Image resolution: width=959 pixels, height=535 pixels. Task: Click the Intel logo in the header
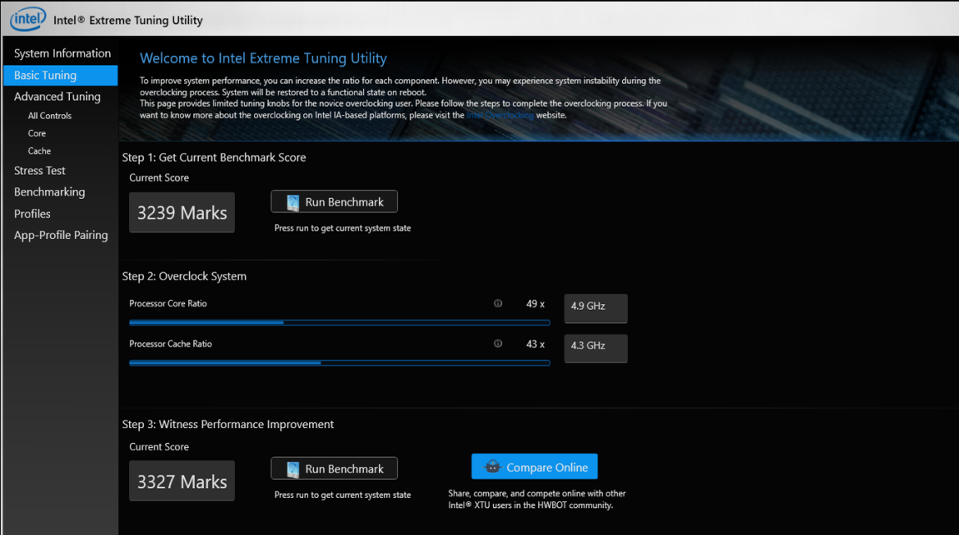(27, 18)
